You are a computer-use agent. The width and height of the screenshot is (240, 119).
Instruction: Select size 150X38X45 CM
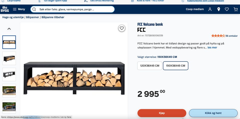175,66
